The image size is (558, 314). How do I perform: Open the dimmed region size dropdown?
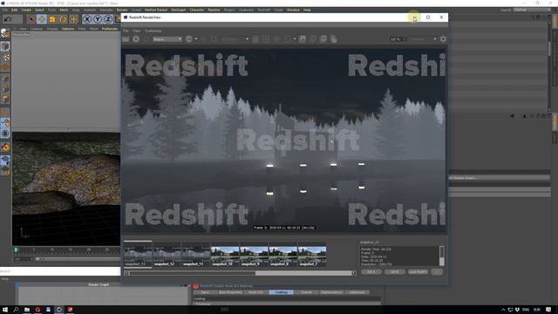pos(235,39)
